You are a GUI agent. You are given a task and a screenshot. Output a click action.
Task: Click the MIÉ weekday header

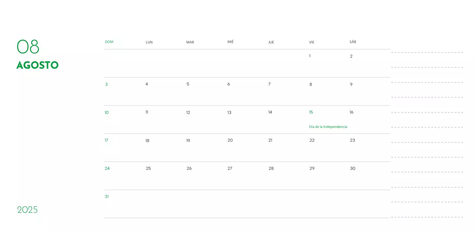click(x=230, y=42)
